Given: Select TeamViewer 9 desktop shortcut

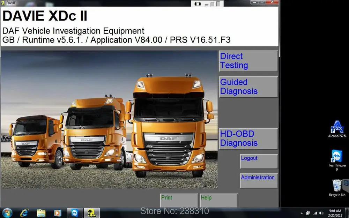Looking at the screenshot, I should [337, 160].
